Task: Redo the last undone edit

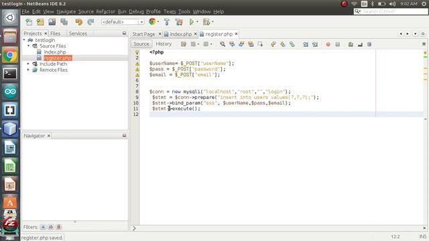Action: 90,22
